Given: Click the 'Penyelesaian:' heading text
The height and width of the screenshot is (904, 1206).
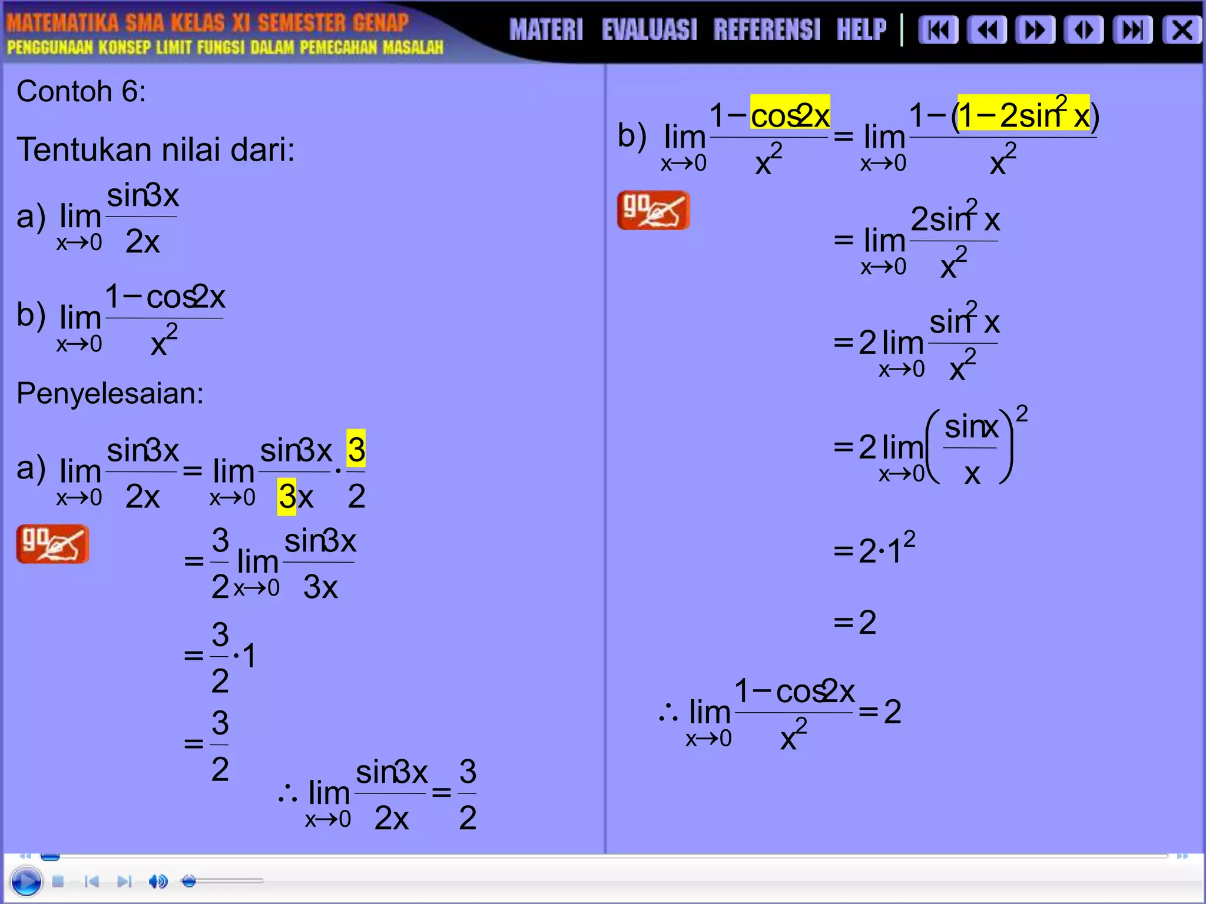Looking at the screenshot, I should click(110, 393).
